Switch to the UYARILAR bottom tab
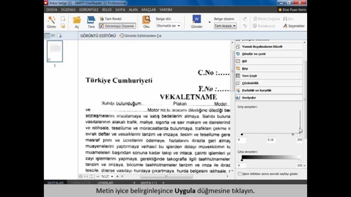The width and height of the screenshot is (351, 197). 105,183
